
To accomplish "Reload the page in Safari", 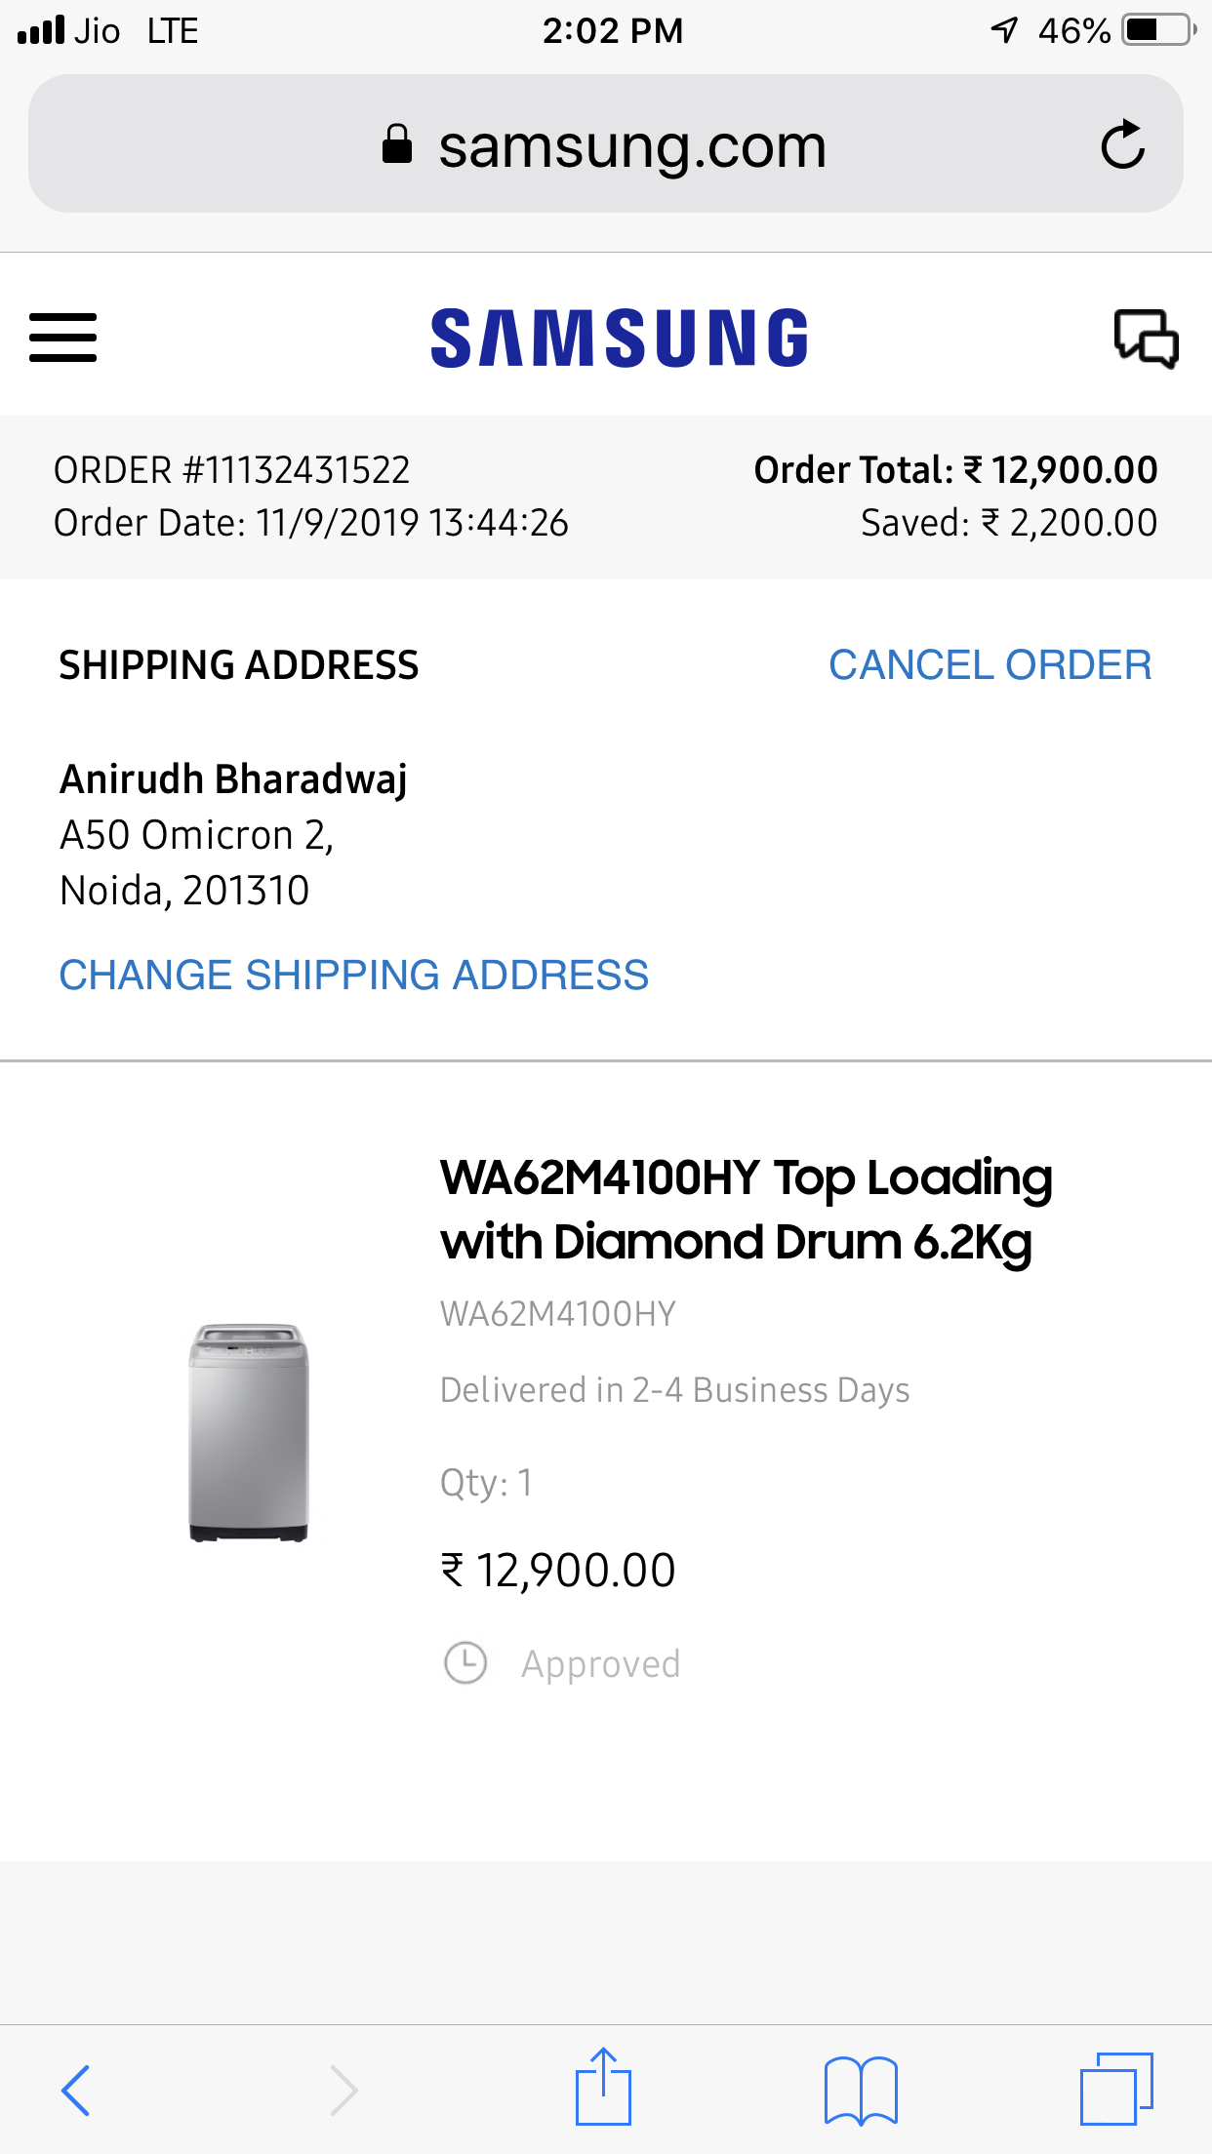I will point(1122,145).
